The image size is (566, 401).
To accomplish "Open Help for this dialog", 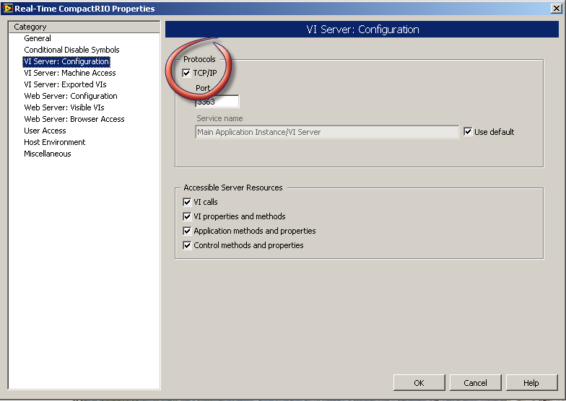I will coord(531,382).
